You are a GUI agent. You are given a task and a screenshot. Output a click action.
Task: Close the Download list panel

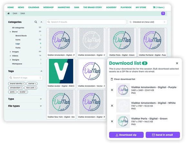[177, 63]
